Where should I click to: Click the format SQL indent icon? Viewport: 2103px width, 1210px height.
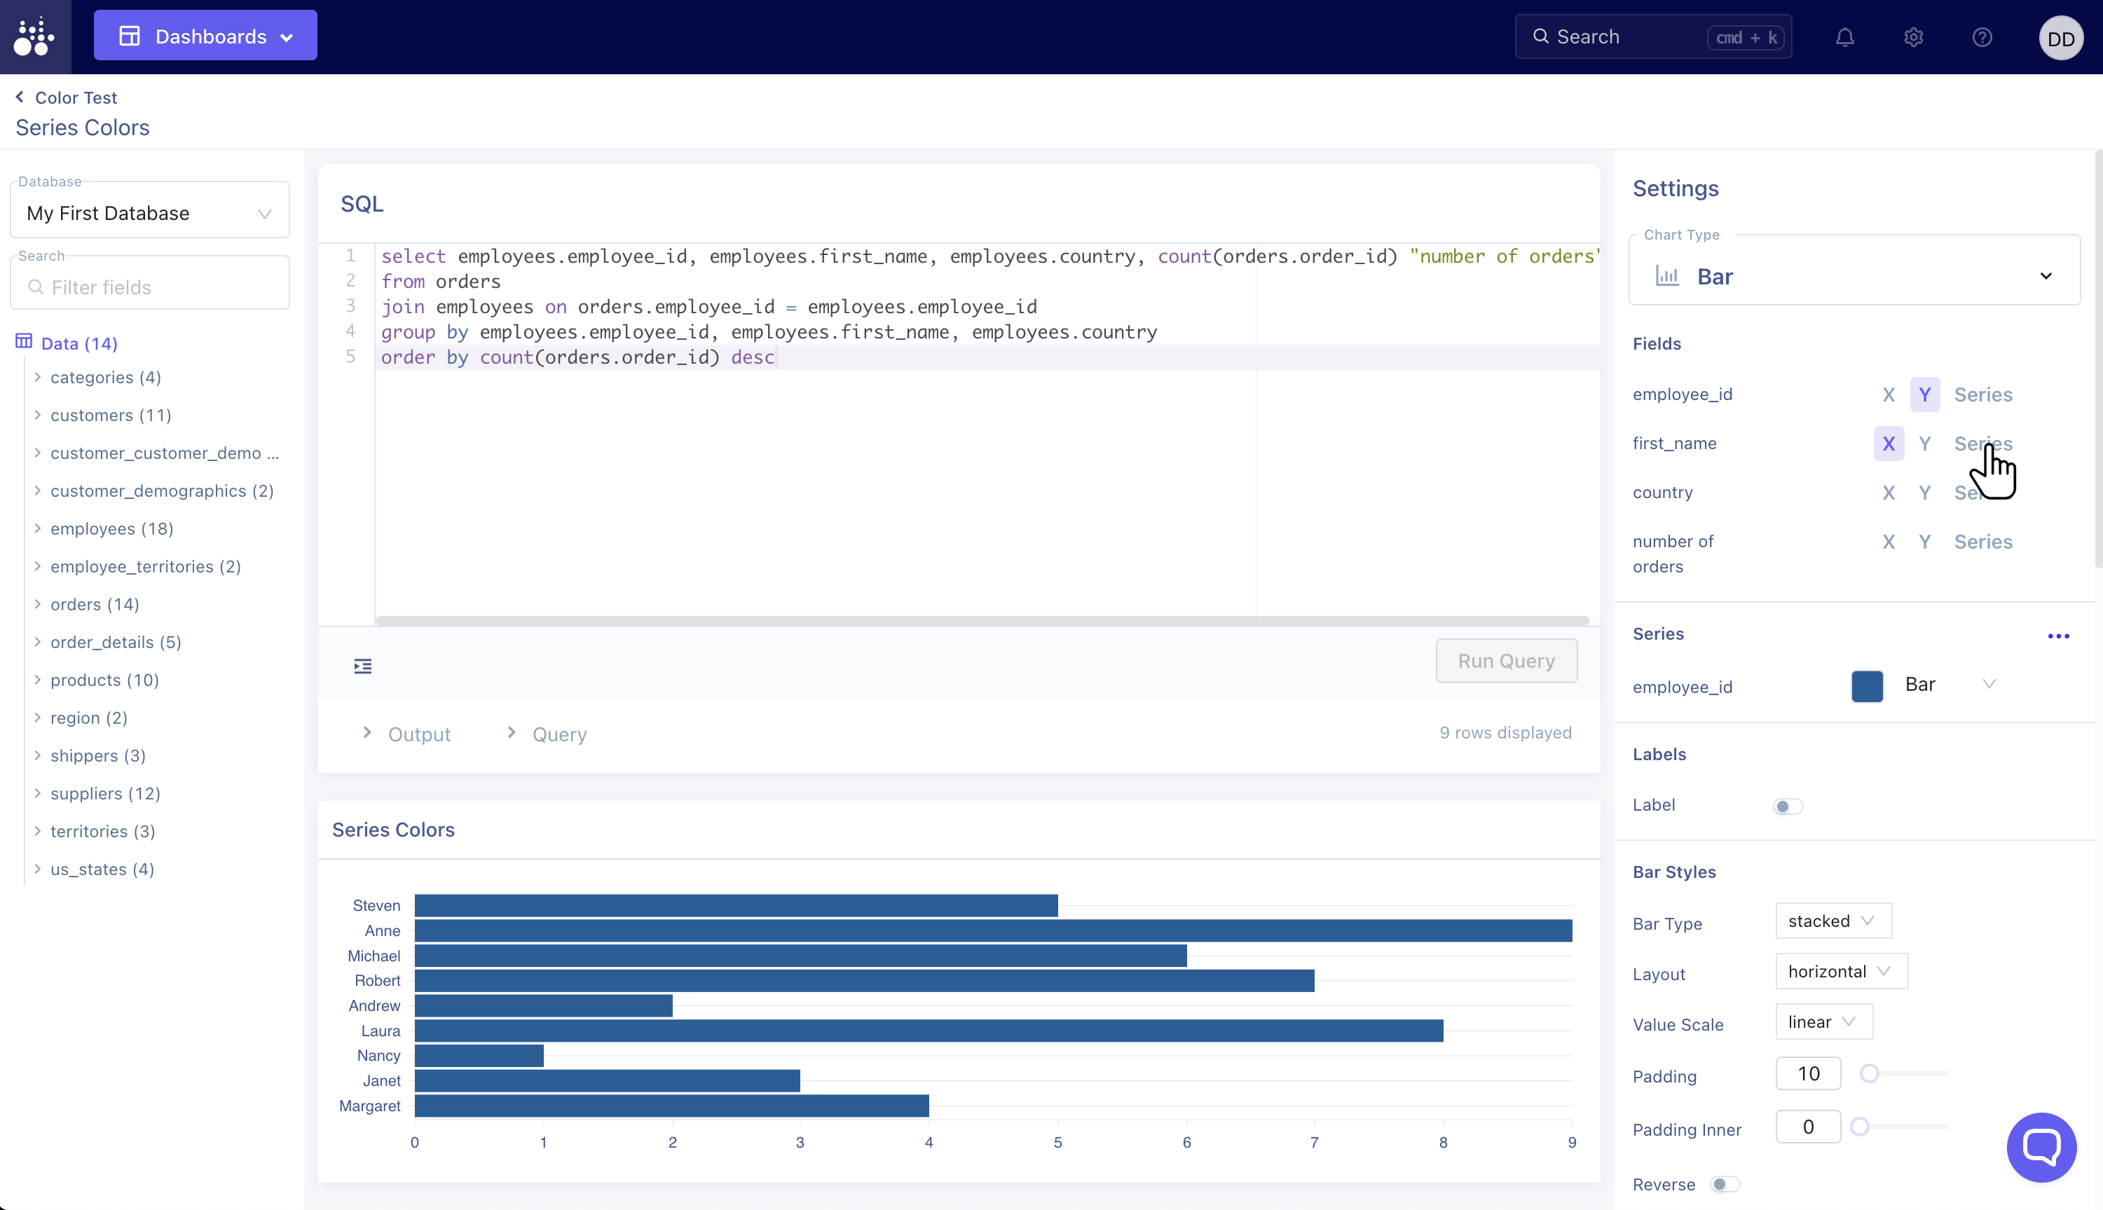click(362, 666)
